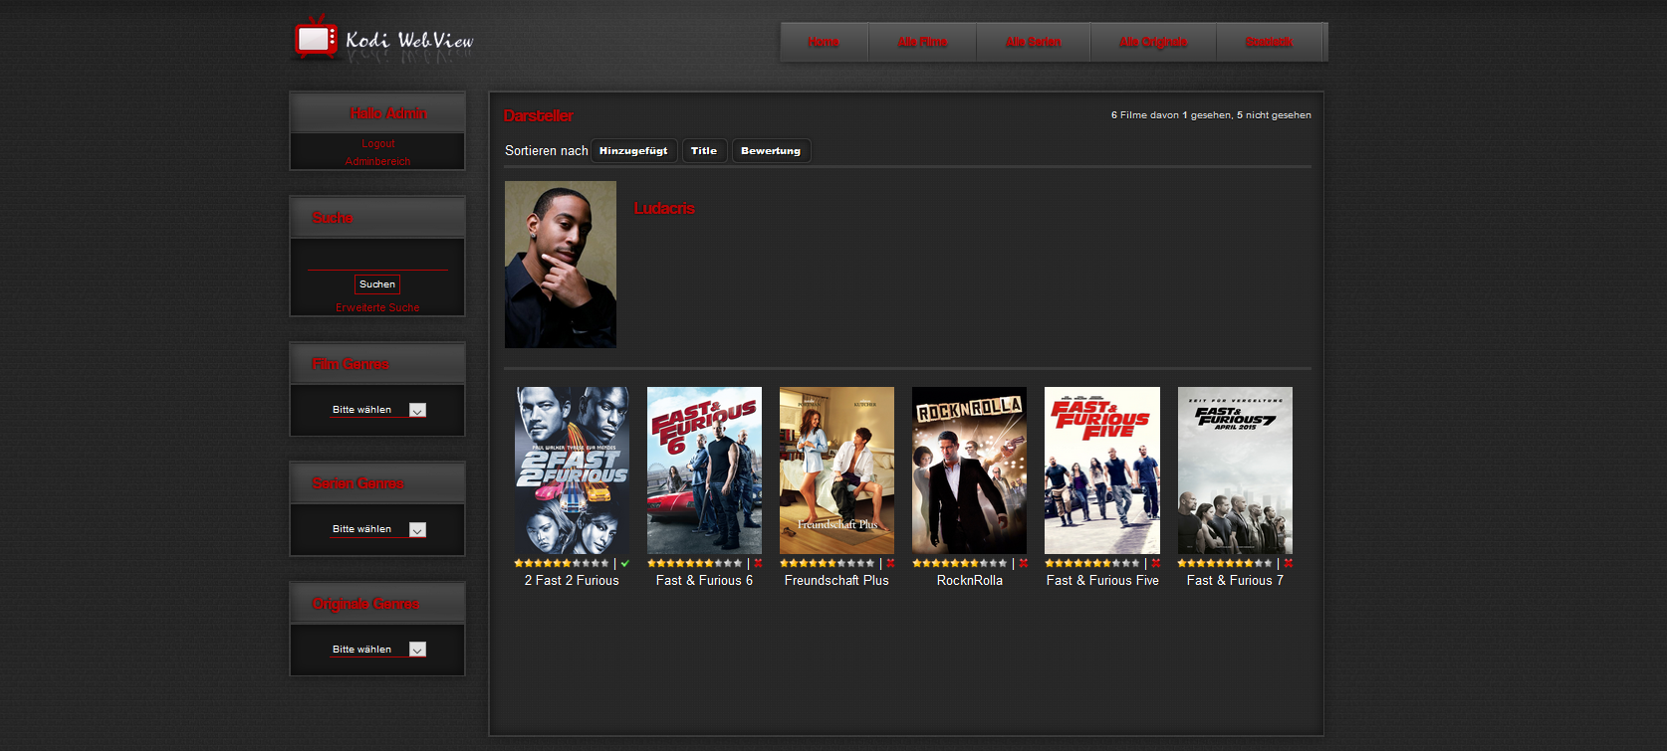Screen dimensions: 1667x751
Task: Click the '6 Filme davon 1 gesehen' summary text
Action: coord(1211,115)
